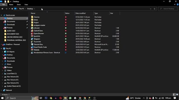Open the DOCUMENT 2023 pinned folder
Viewport: 179px width, 100px height.
pyautogui.click(x=13, y=34)
